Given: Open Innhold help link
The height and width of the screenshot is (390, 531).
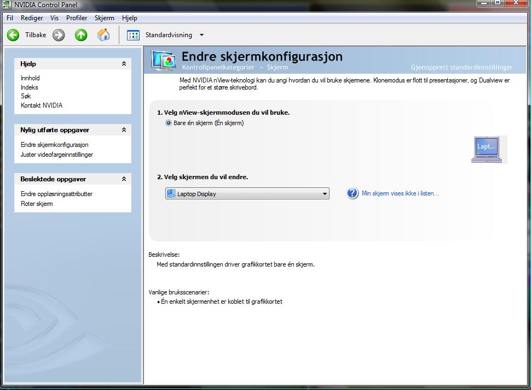Looking at the screenshot, I should click(30, 78).
